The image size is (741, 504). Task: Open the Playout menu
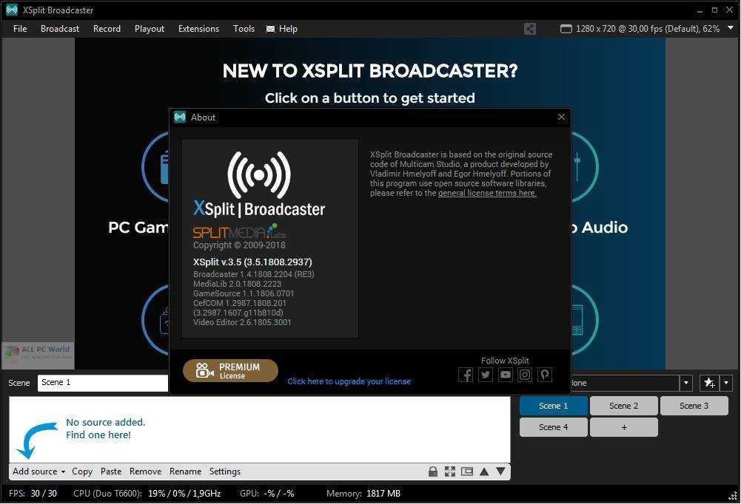tap(150, 29)
